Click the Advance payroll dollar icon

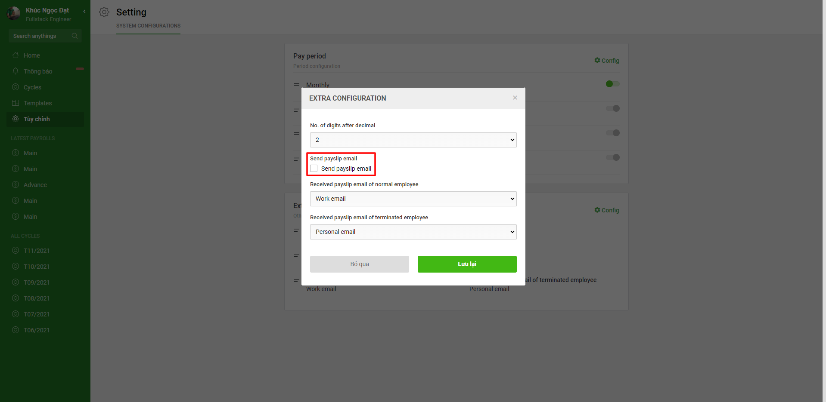click(16, 184)
